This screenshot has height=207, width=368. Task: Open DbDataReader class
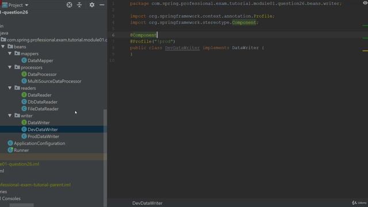[x=43, y=102]
